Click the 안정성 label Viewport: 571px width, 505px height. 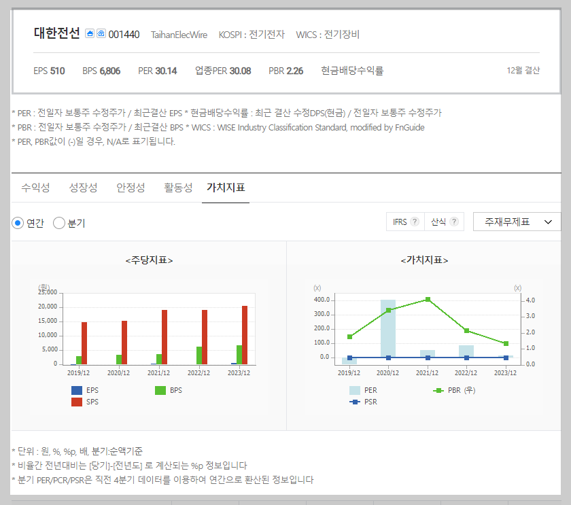[x=130, y=188]
